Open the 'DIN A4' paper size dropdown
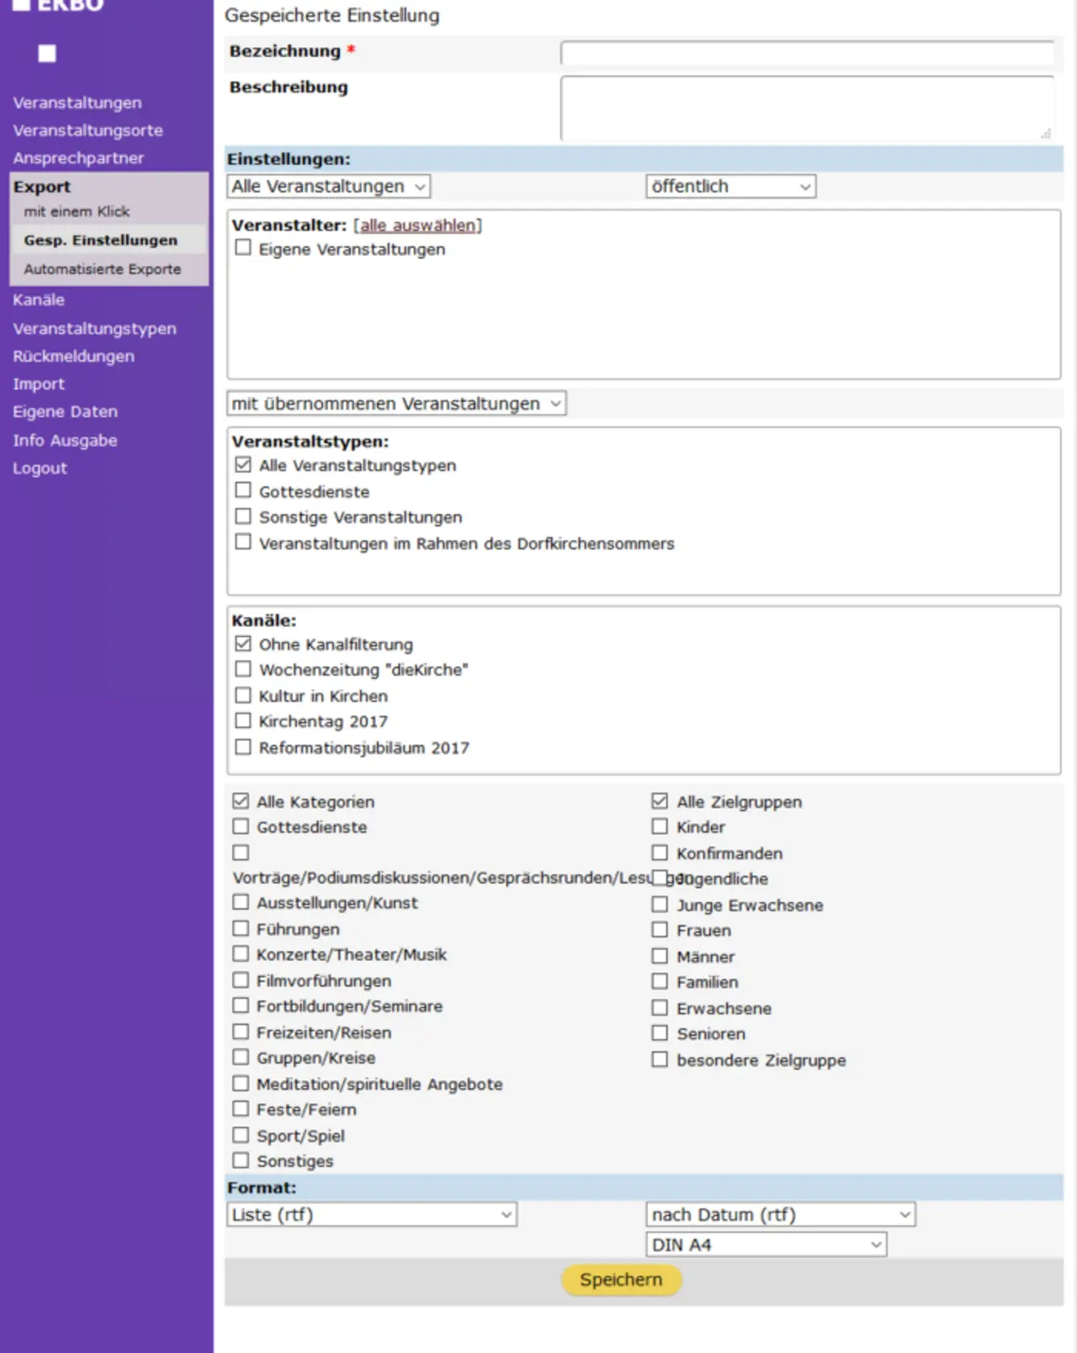The height and width of the screenshot is (1353, 1077). tap(767, 1244)
